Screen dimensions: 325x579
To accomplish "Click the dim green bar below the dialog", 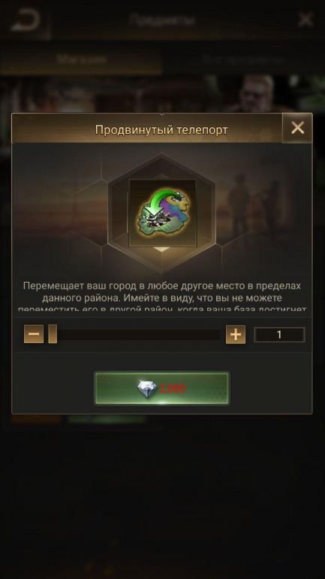I will point(107,419).
